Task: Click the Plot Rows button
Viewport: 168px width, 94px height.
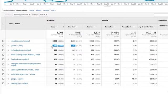Action: [8, 15]
